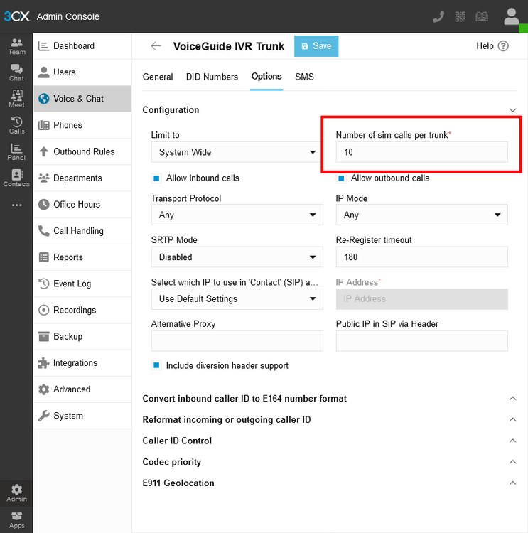This screenshot has height=533, width=528.
Task: Click the Save button
Action: 316,46
